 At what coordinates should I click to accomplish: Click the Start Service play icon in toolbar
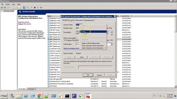coord(32,8)
